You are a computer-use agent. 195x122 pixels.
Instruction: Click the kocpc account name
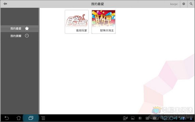pos(174,4)
